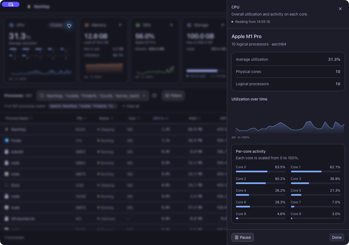
Task: Select the 3.0% value for Core 9
Action: click(336, 214)
